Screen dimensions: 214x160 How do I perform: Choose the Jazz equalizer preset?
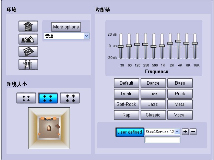tap(153, 104)
